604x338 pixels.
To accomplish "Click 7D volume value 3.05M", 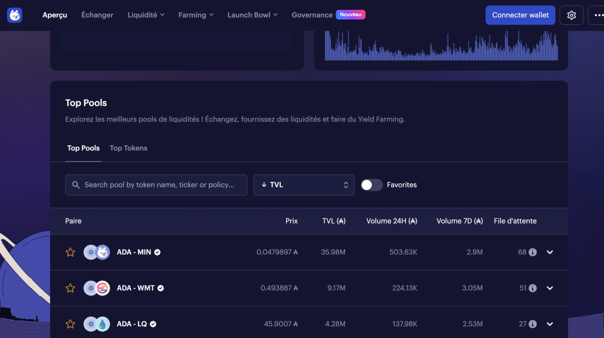I will [x=472, y=288].
